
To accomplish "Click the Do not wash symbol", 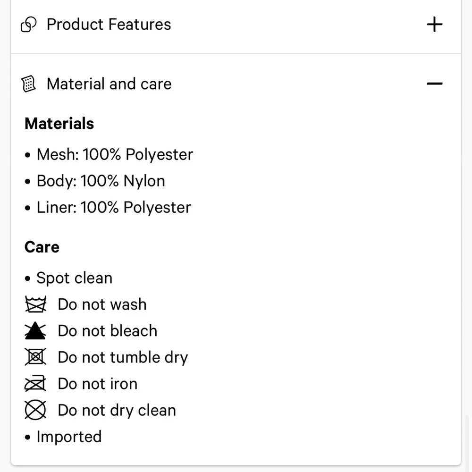I will 35,304.
